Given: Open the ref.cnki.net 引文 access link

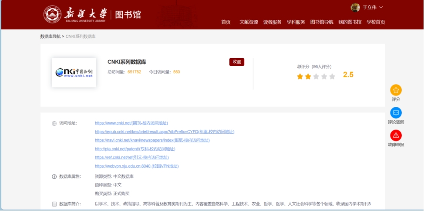Looking at the screenshot, I should tap(132, 157).
